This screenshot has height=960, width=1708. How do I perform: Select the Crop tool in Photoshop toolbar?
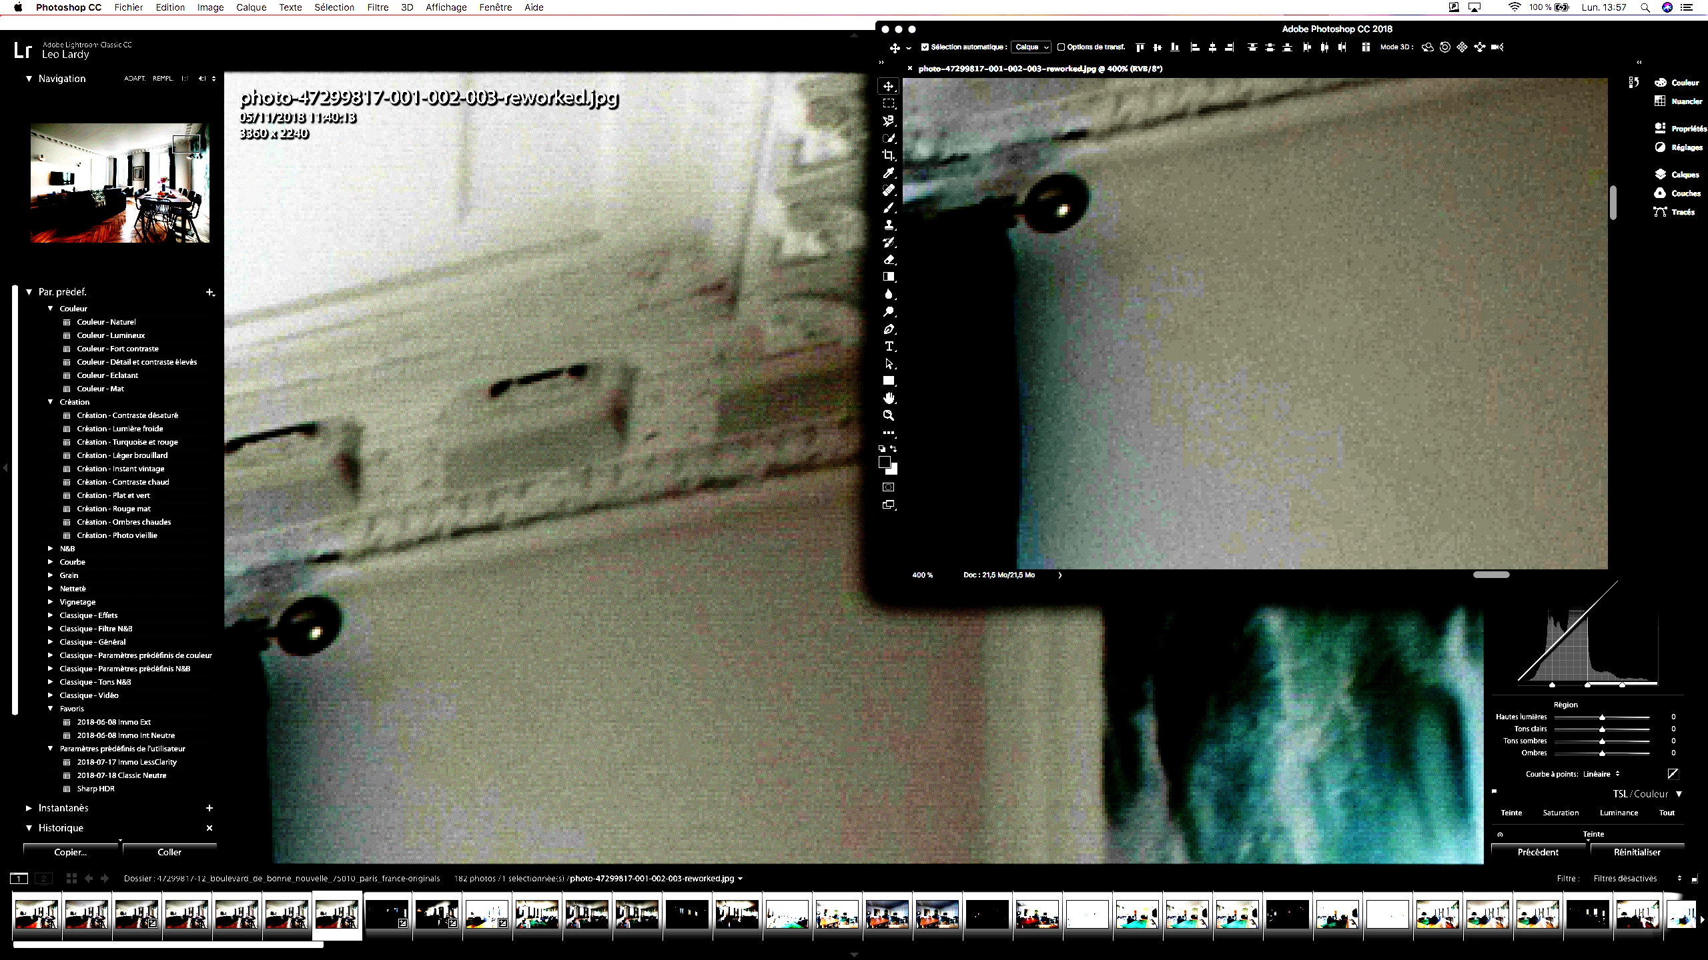click(889, 155)
